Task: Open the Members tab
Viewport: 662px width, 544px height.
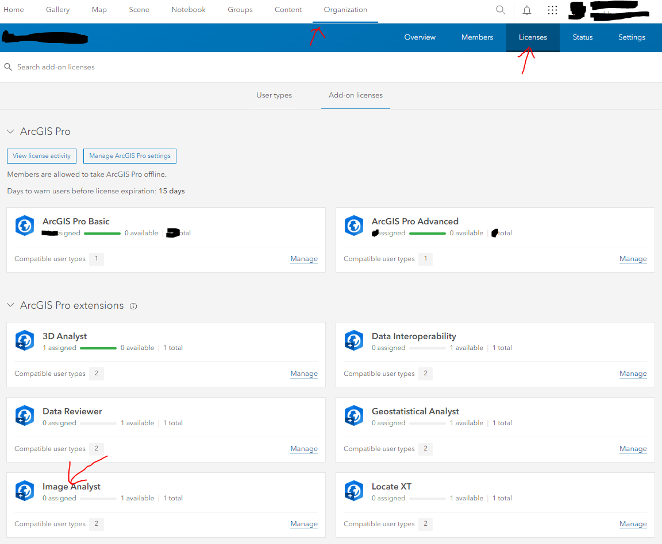Action: [x=477, y=37]
